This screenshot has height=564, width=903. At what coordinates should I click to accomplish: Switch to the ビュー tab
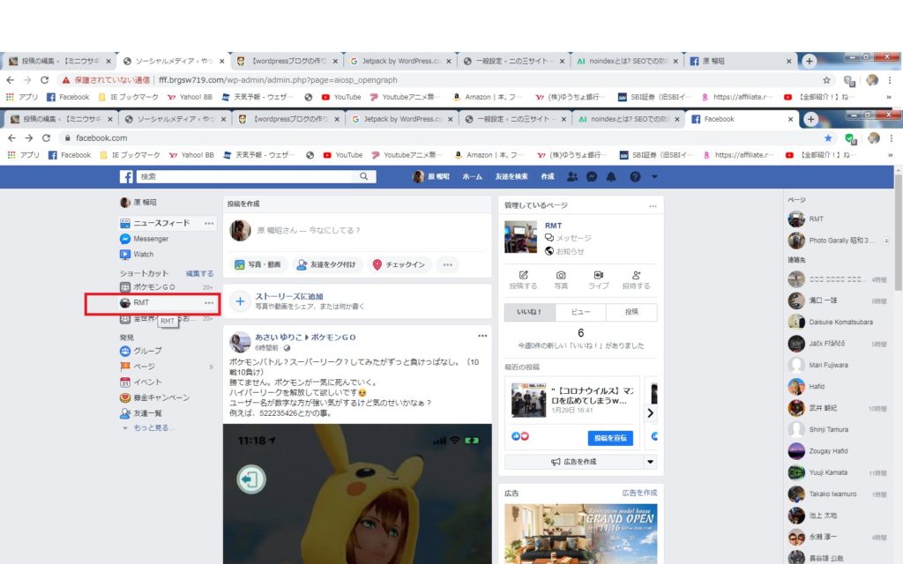point(581,312)
